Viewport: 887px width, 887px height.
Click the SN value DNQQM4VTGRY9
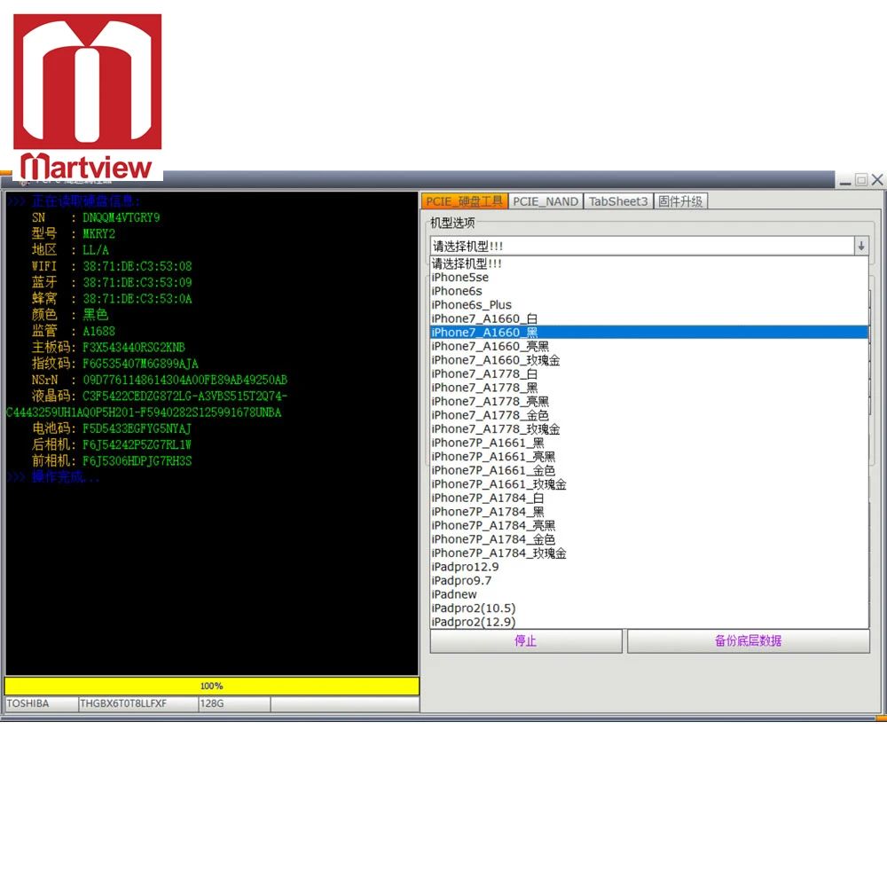(121, 218)
